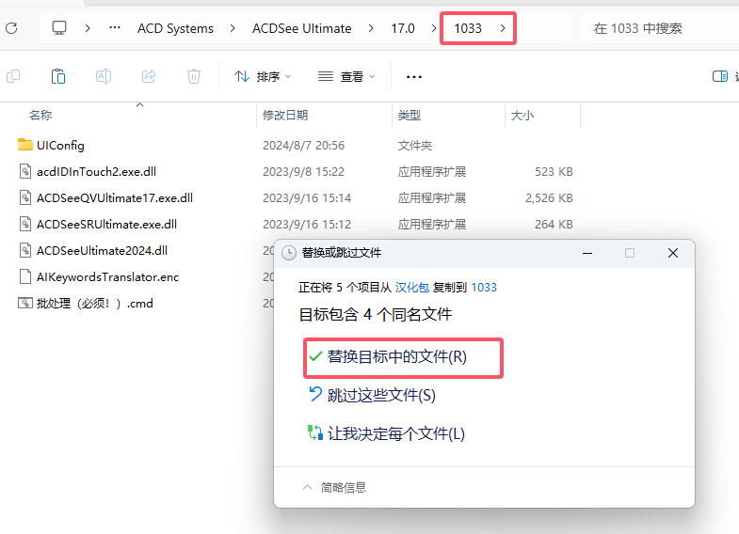Select the 批处理（必须！）.cmd file
This screenshot has height=534, width=739.
[95, 304]
